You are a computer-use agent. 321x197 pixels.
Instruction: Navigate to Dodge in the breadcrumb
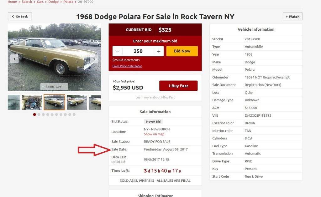pos(54,2)
